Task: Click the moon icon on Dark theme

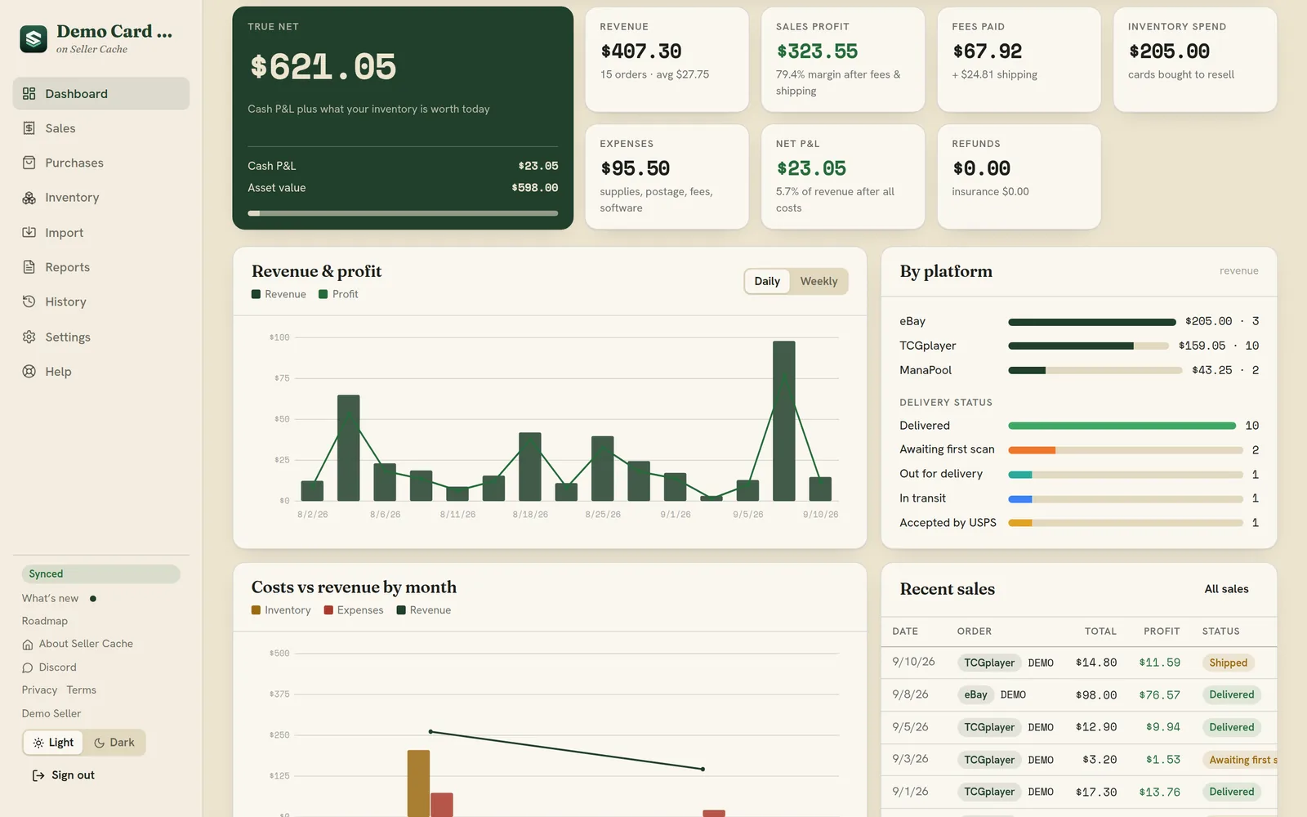Action: [100, 743]
